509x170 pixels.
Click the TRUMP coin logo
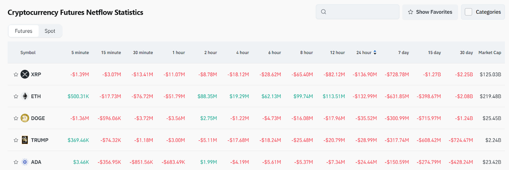(x=25, y=140)
